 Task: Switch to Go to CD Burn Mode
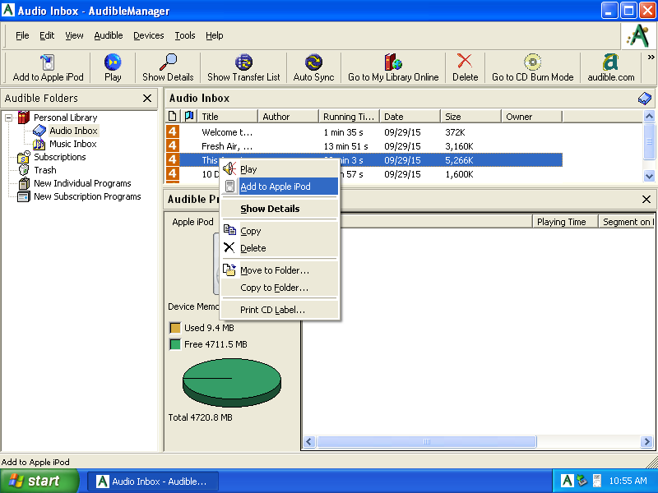point(532,67)
